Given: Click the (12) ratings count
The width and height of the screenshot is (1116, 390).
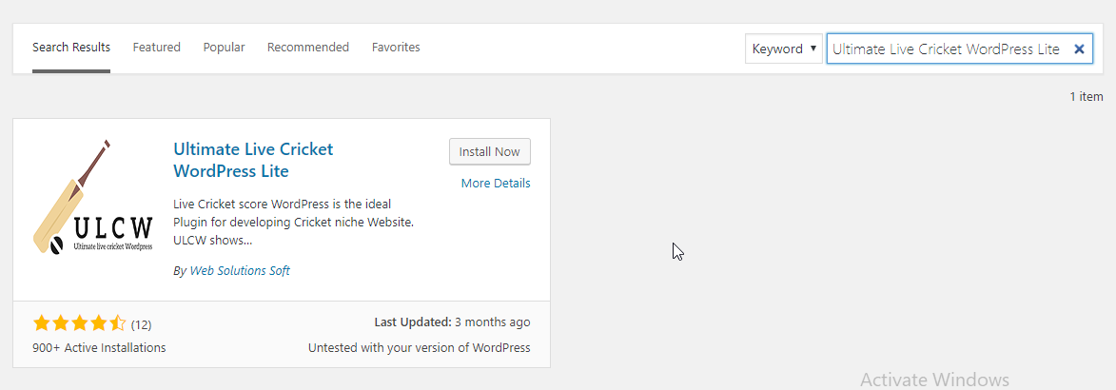Looking at the screenshot, I should [x=141, y=325].
